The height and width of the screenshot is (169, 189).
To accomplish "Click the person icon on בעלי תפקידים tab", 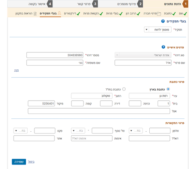I will [59, 13].
